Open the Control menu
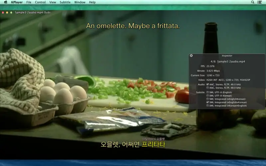Viewport: 266px width, 166px height. pyautogui.click(x=40, y=2)
